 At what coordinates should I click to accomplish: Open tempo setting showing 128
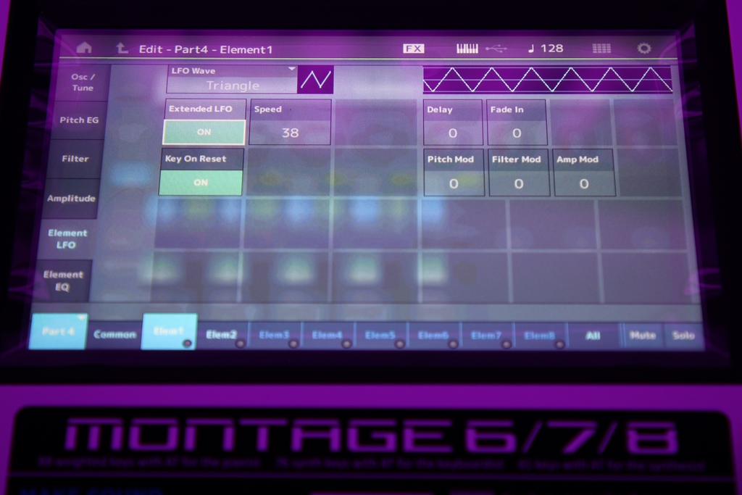546,49
